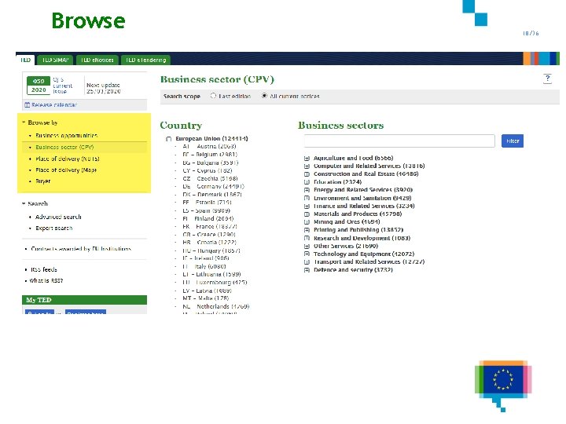Expand Printing and Publishing sector

(x=307, y=230)
